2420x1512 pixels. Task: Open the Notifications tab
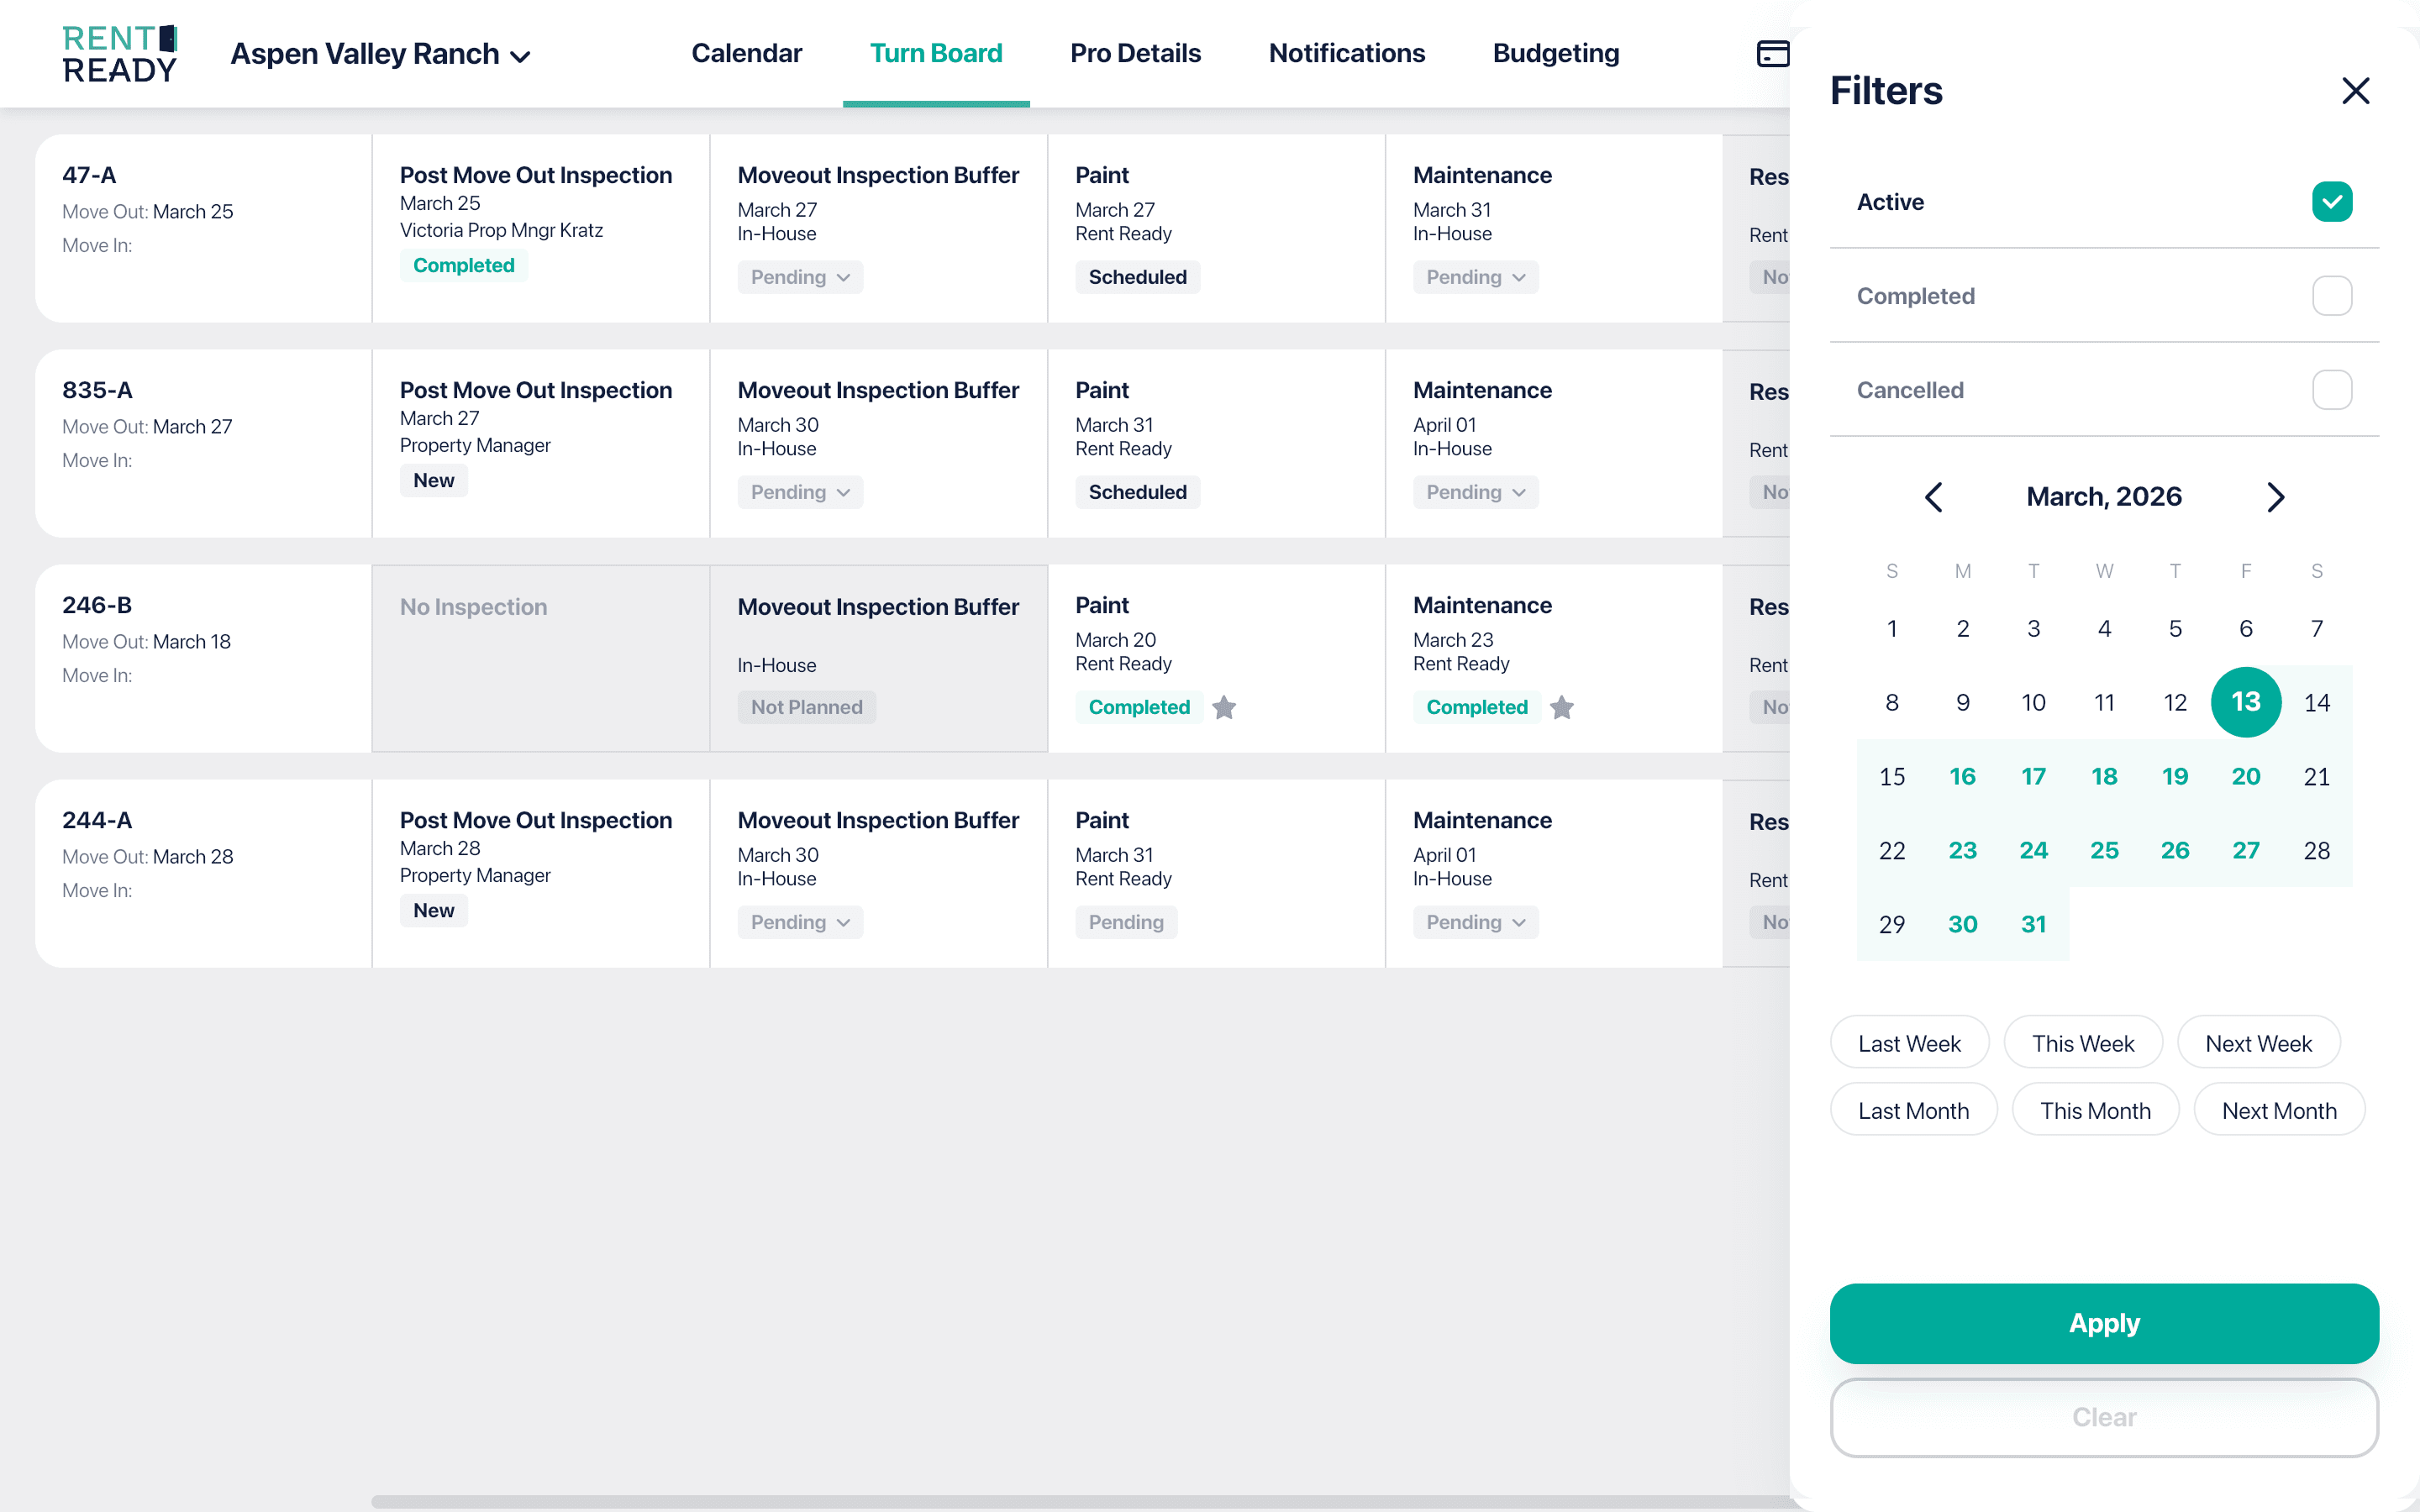tap(1347, 53)
